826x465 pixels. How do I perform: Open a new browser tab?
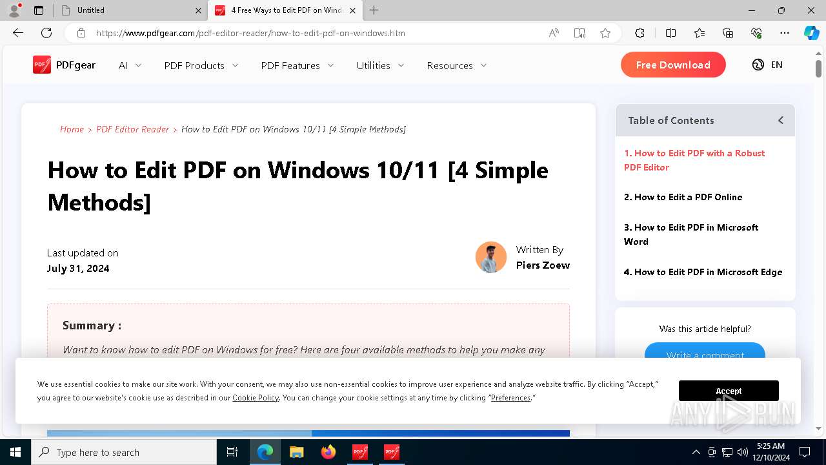click(374, 10)
